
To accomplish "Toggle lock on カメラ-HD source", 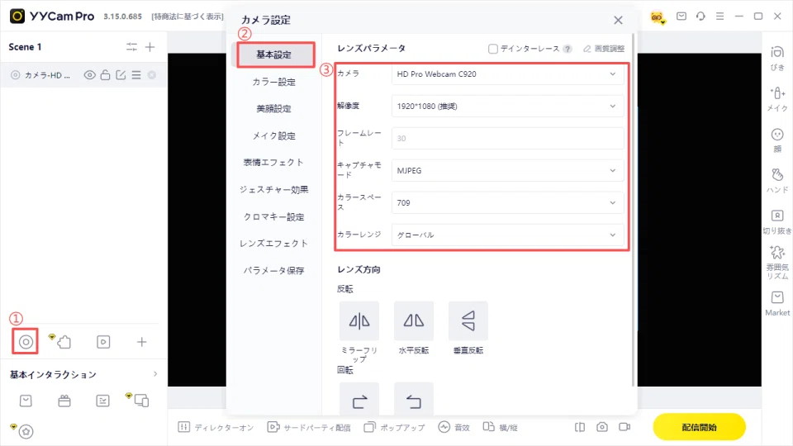I will click(x=105, y=75).
